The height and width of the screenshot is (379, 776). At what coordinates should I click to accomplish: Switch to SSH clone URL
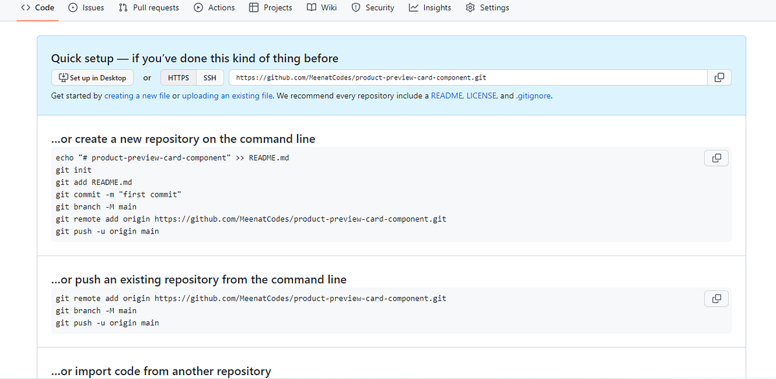pyautogui.click(x=210, y=77)
